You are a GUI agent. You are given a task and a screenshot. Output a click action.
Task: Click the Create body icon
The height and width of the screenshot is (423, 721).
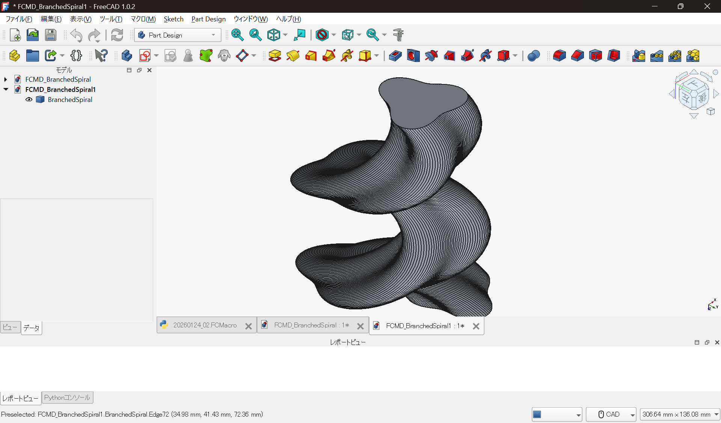tap(127, 56)
